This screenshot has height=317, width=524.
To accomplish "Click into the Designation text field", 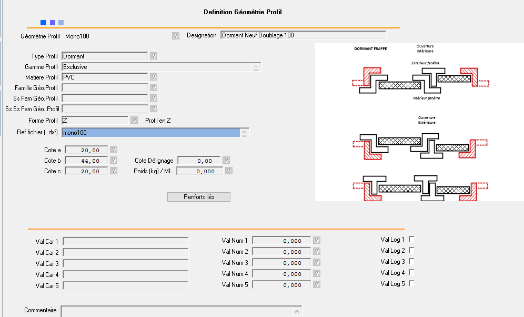I will point(303,35).
